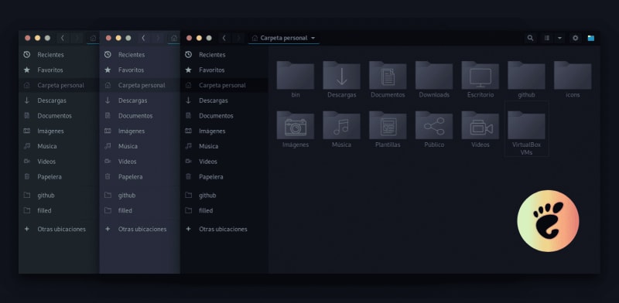Viewport: 619px width, 303px height.
Task: Open Descargas in the front window sidebar
Action: [x=224, y=100]
